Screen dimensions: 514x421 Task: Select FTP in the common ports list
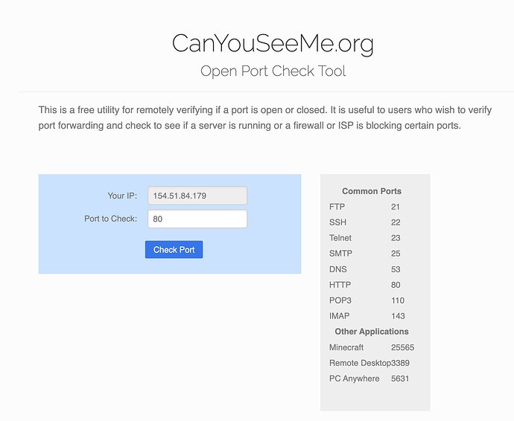point(337,207)
